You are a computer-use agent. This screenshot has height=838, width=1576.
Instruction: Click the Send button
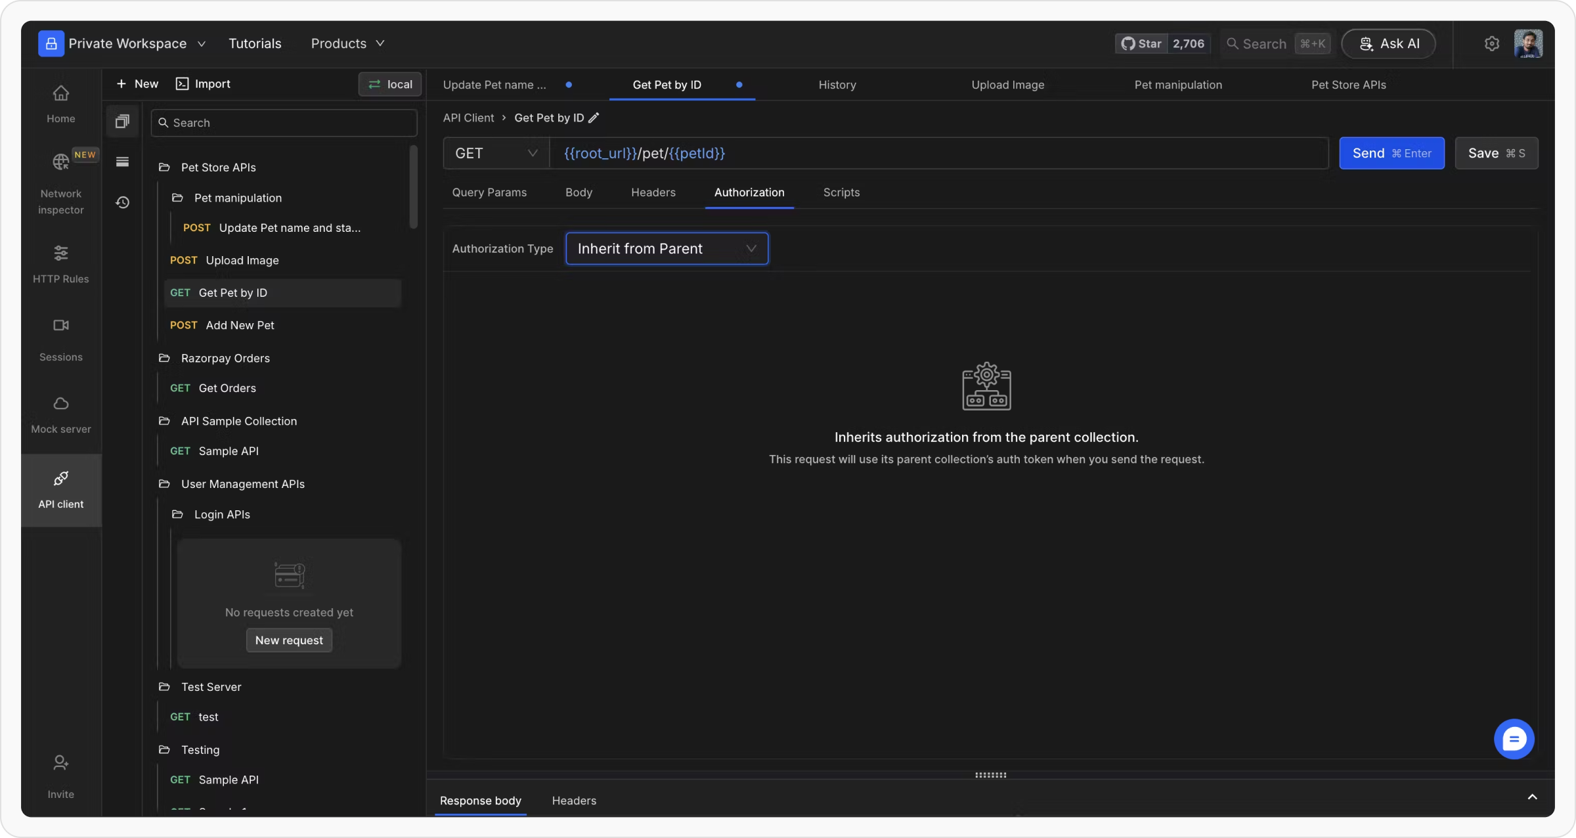click(1391, 154)
